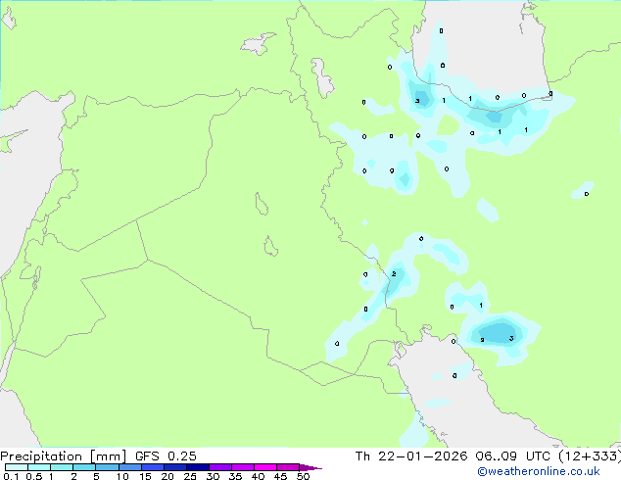This screenshot has width=621, height=480.
Task: Click the legend label '0.1'
Action: click(x=11, y=476)
